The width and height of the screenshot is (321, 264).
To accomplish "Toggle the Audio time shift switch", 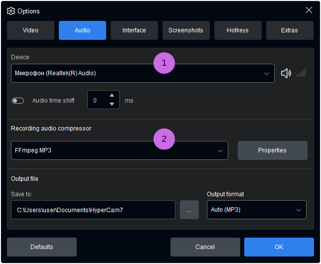I will click(18, 101).
